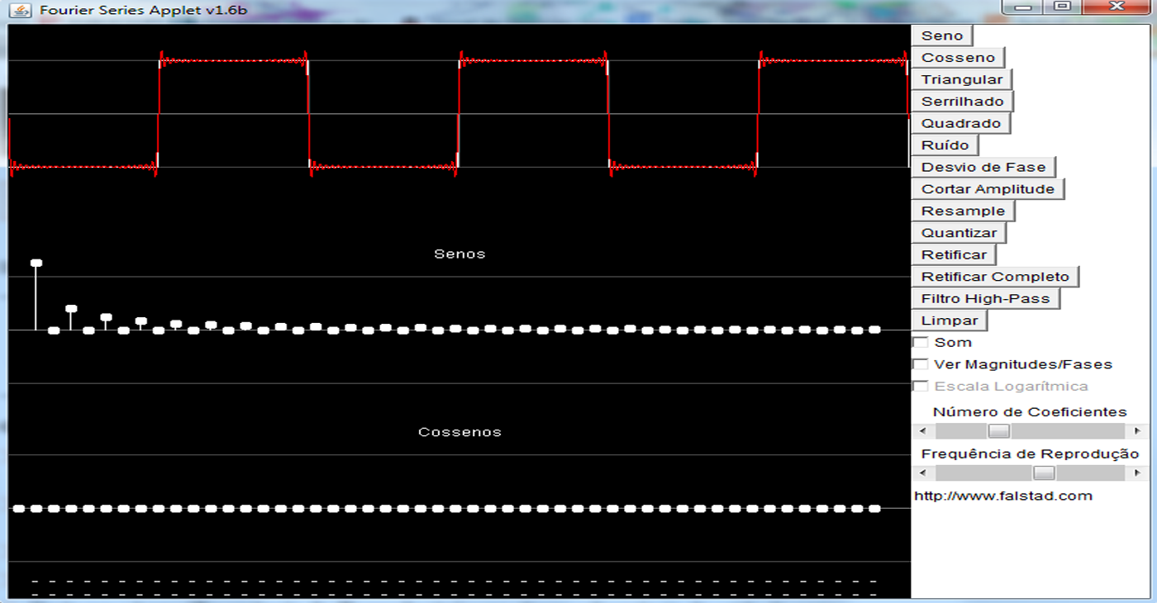The image size is (1157, 603).
Task: Click right arrow of Número de Coeficientes scrollbar
Action: point(1137,431)
